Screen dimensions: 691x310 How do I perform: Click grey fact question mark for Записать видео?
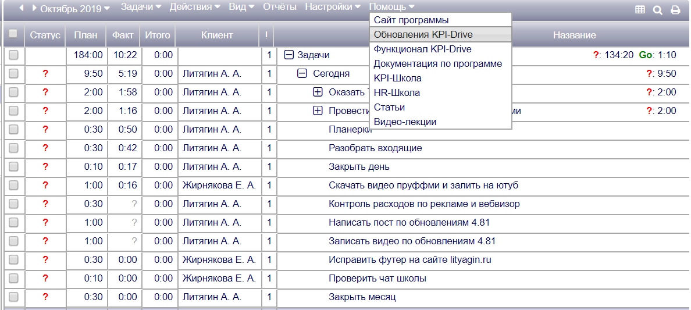coord(134,241)
